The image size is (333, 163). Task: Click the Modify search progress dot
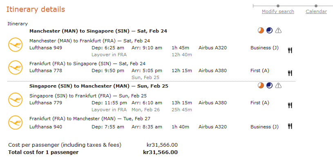278,6
